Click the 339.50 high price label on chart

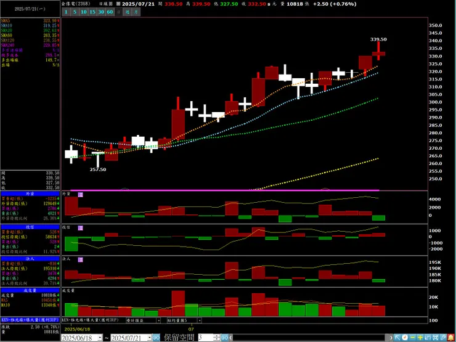tap(378, 39)
